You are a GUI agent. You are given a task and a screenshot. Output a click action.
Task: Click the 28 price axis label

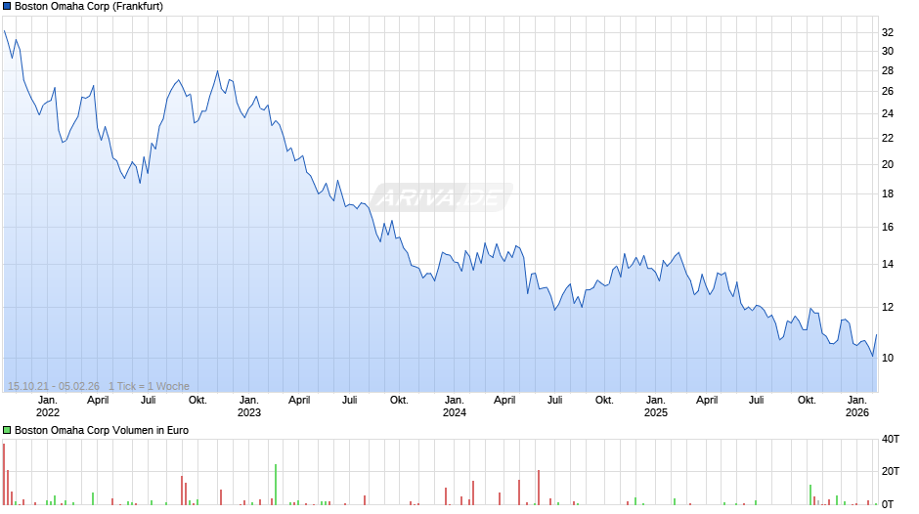coord(888,70)
